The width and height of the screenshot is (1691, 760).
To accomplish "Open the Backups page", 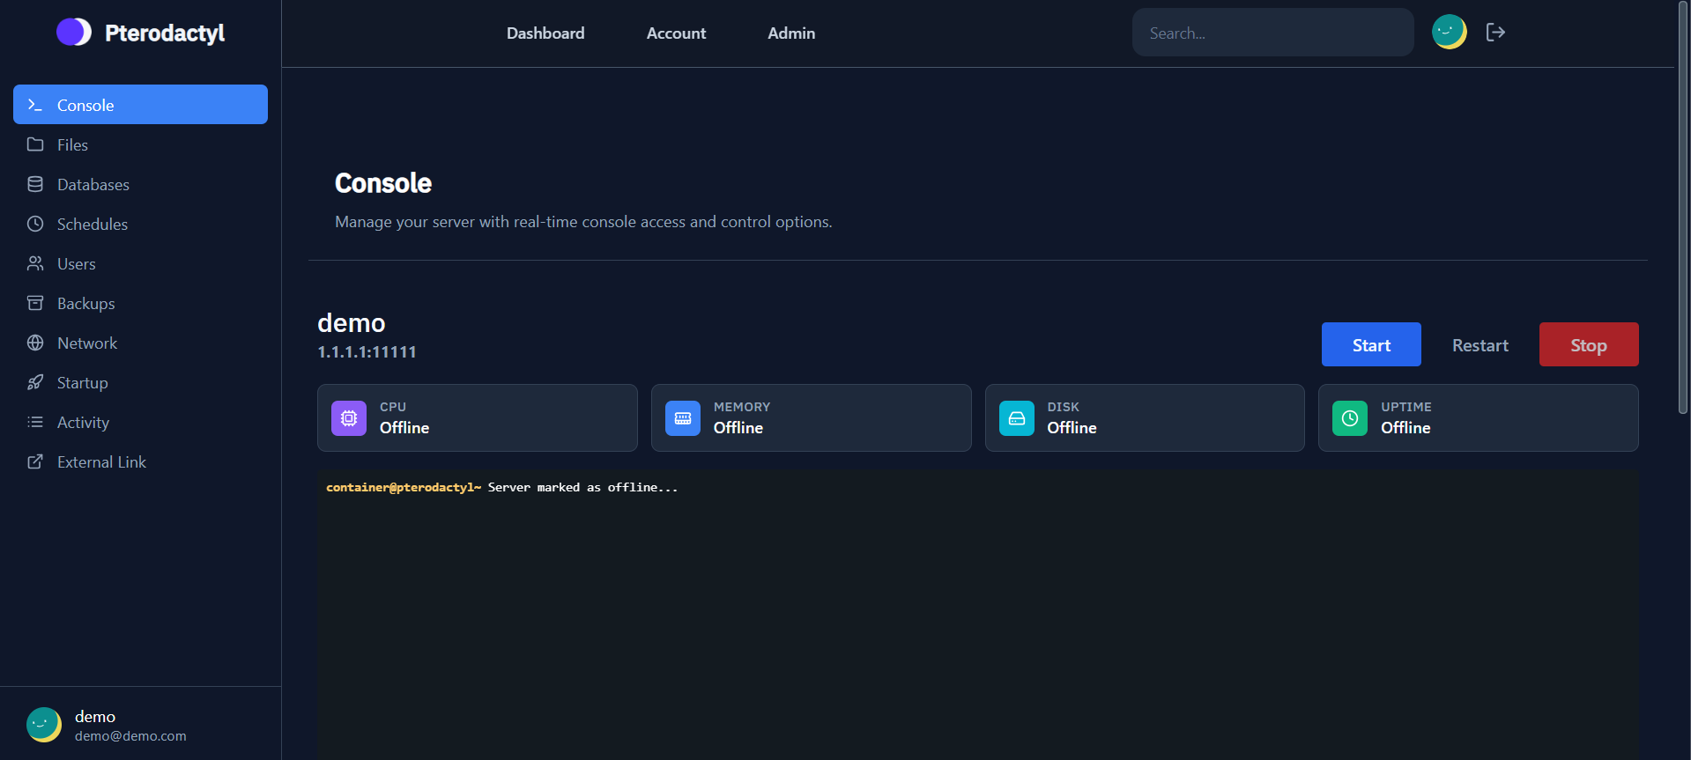I will tap(85, 303).
